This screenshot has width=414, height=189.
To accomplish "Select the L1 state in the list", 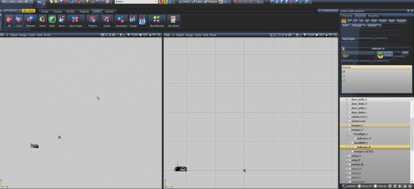I will pyautogui.click(x=344, y=76).
